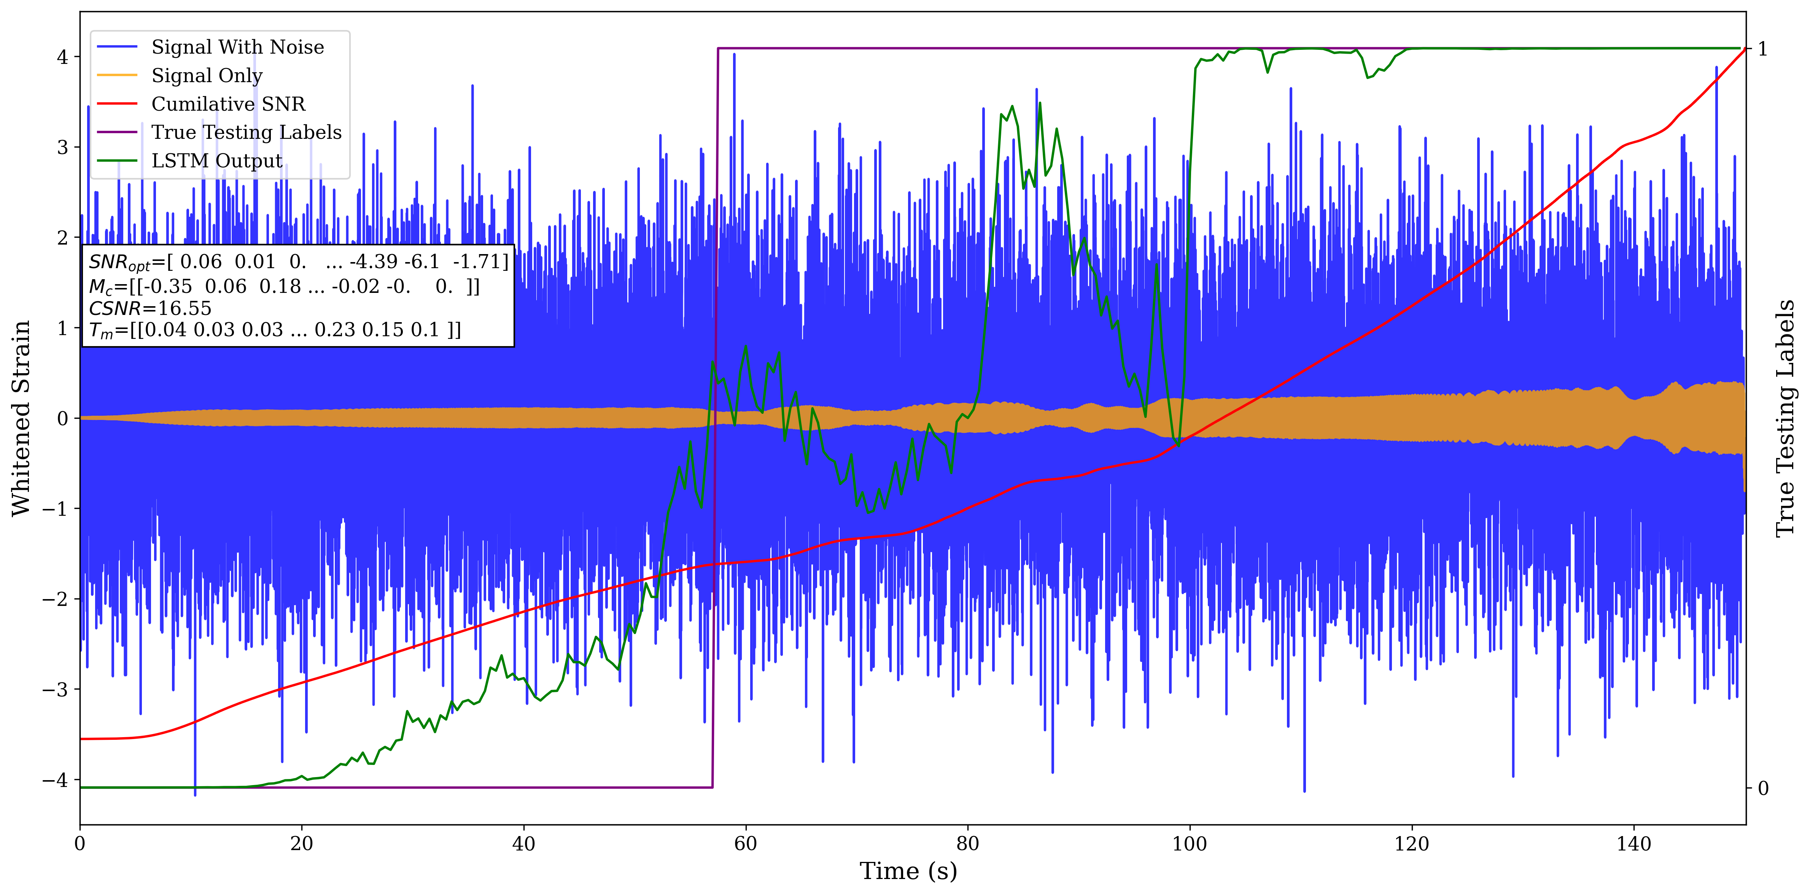
Task: Click the SNR opt line in the annotation box
Action: 298,262
